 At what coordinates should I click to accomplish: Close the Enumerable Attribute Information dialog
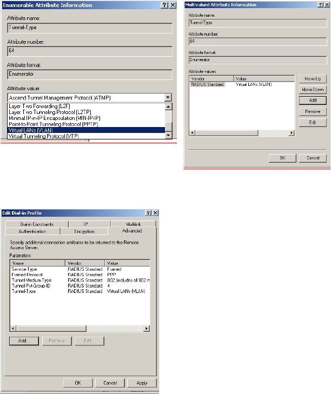point(173,5)
